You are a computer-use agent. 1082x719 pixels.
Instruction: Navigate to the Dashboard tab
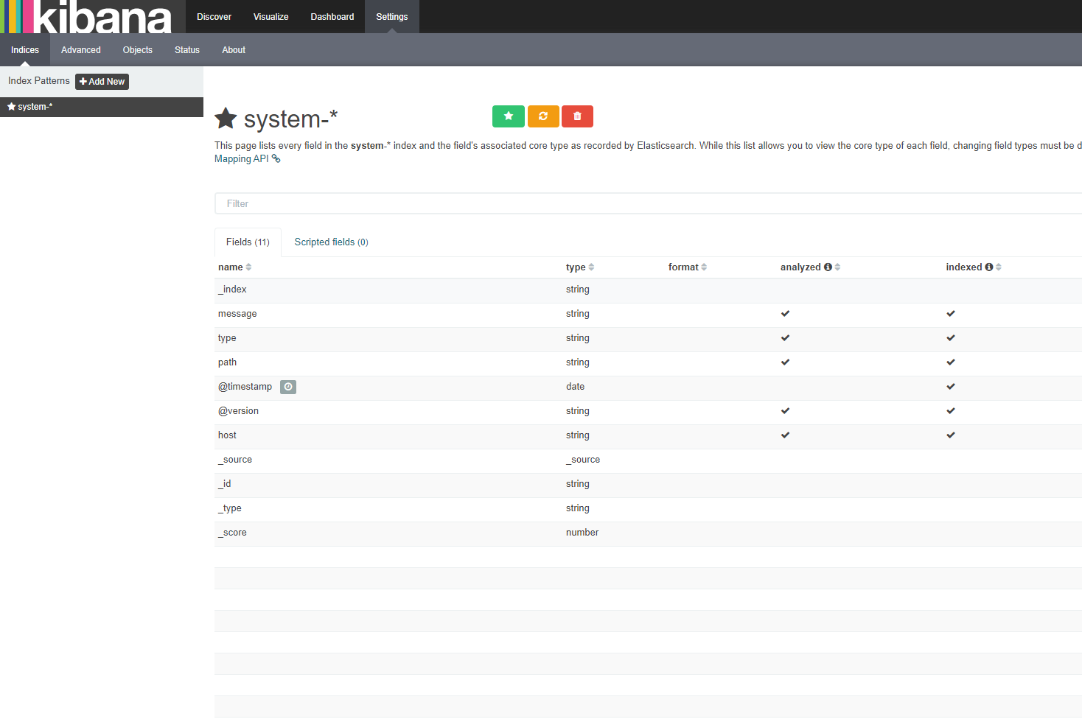332,17
